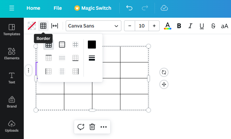Image resolution: width=231 pixels, height=139 pixels.
Task: Delete the table with trash icon
Action: click(92, 127)
